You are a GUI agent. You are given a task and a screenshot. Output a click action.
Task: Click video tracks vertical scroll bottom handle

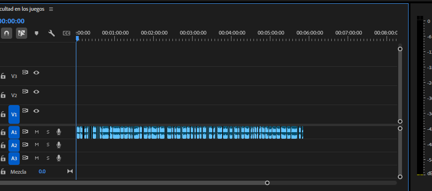(400, 121)
